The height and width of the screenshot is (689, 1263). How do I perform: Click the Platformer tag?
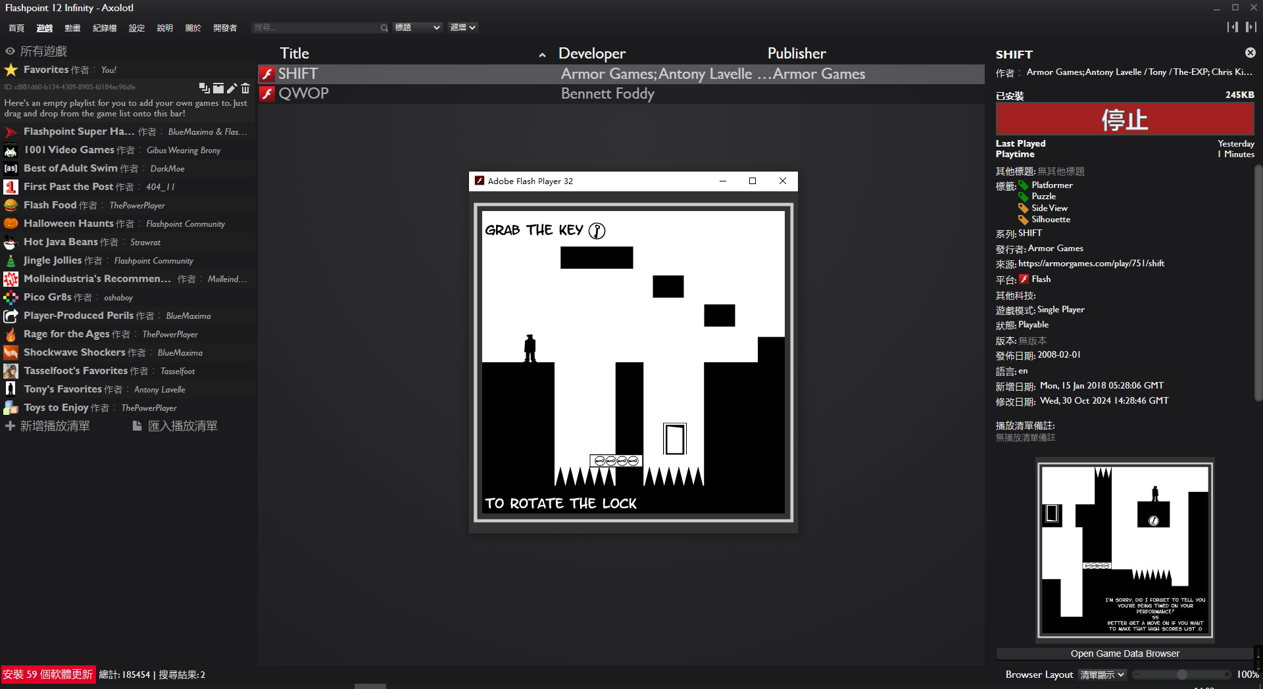click(1052, 185)
